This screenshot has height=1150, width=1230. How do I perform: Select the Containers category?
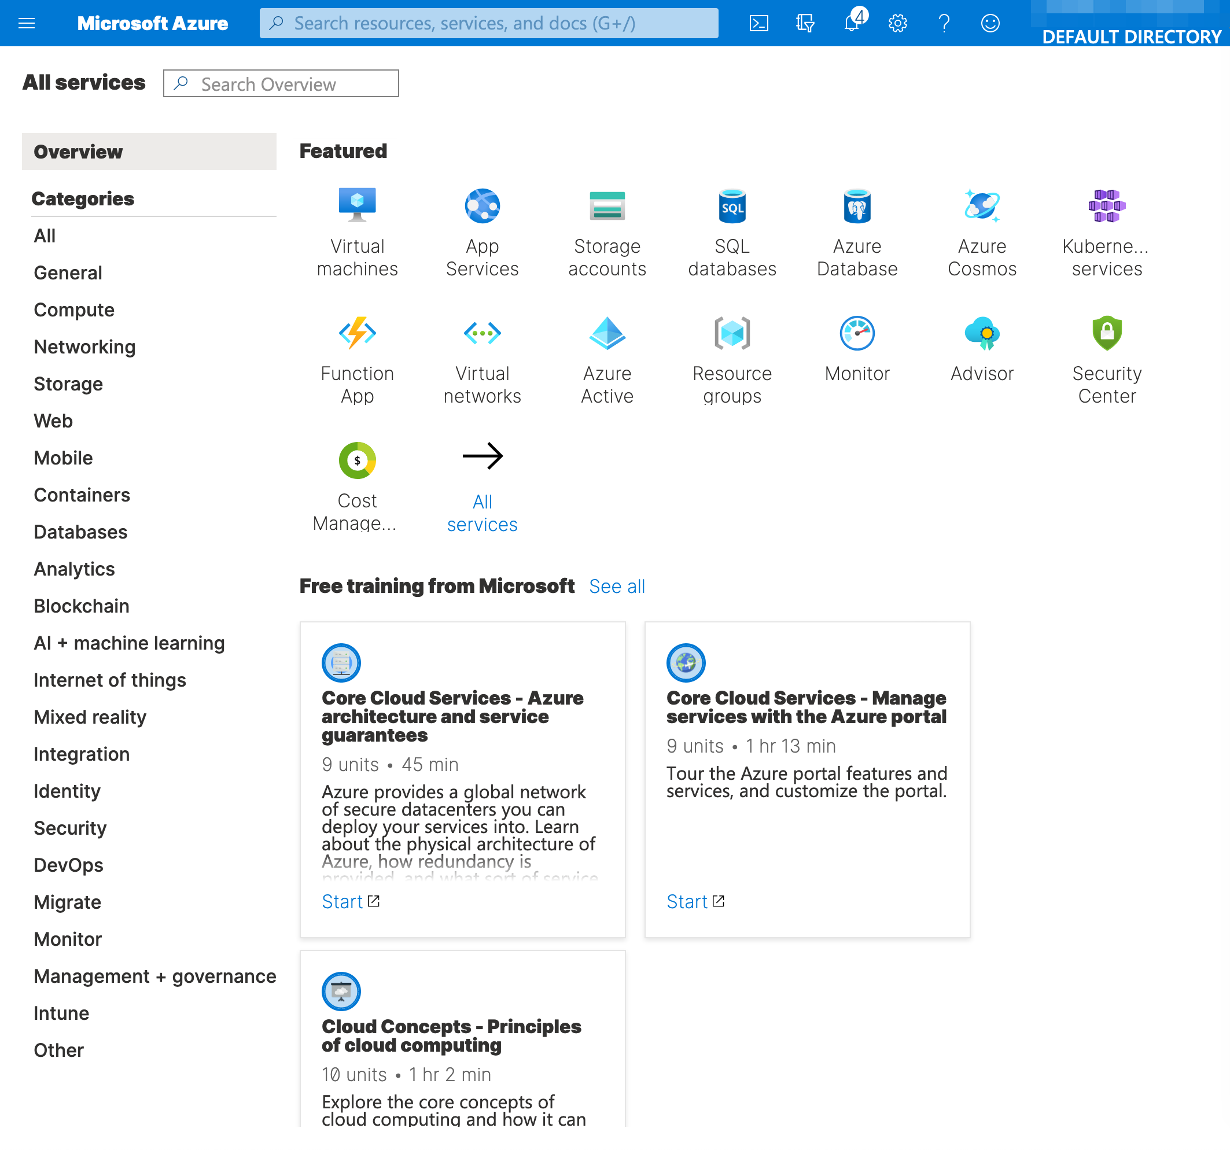click(x=82, y=495)
